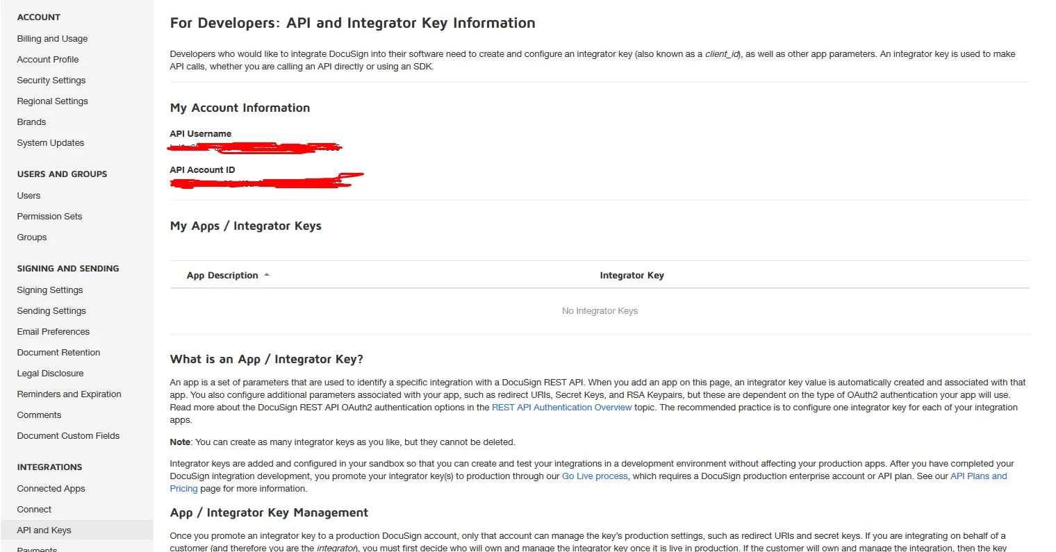View System Updates
This screenshot has width=1056, height=552.
tap(51, 143)
